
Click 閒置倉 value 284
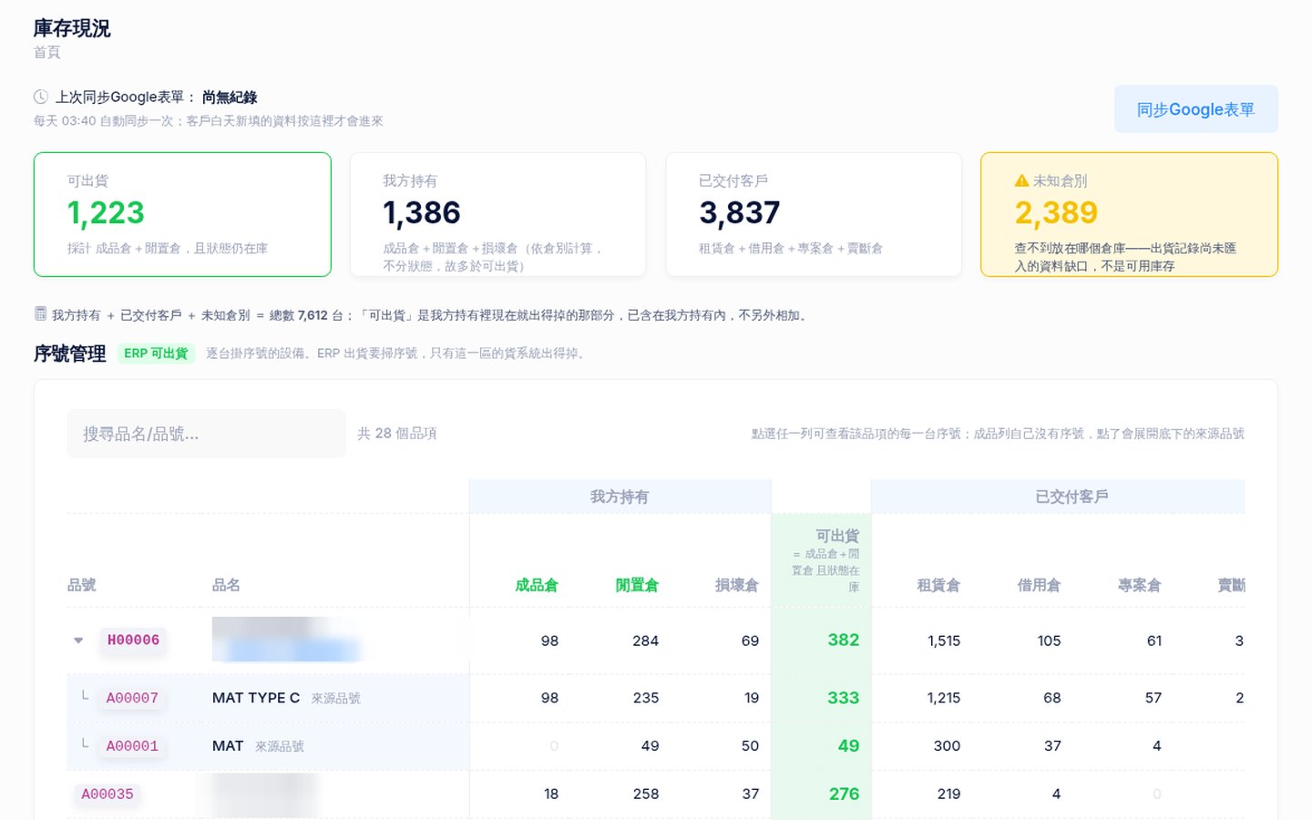click(645, 641)
